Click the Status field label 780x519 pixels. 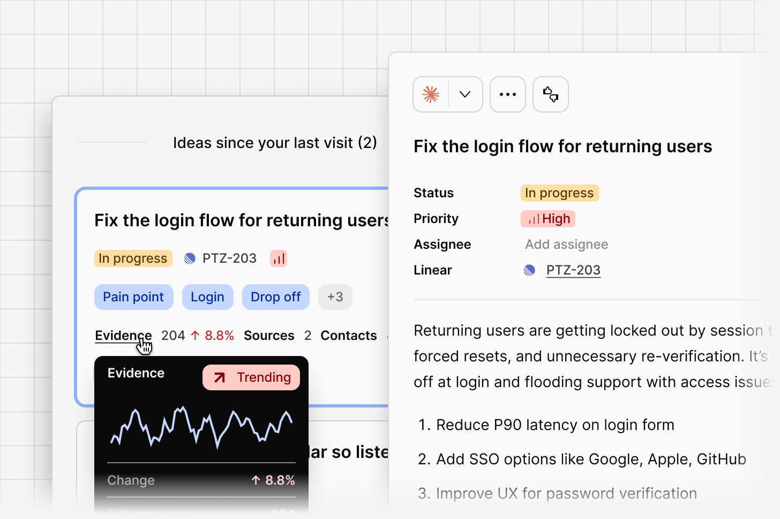pyautogui.click(x=433, y=193)
